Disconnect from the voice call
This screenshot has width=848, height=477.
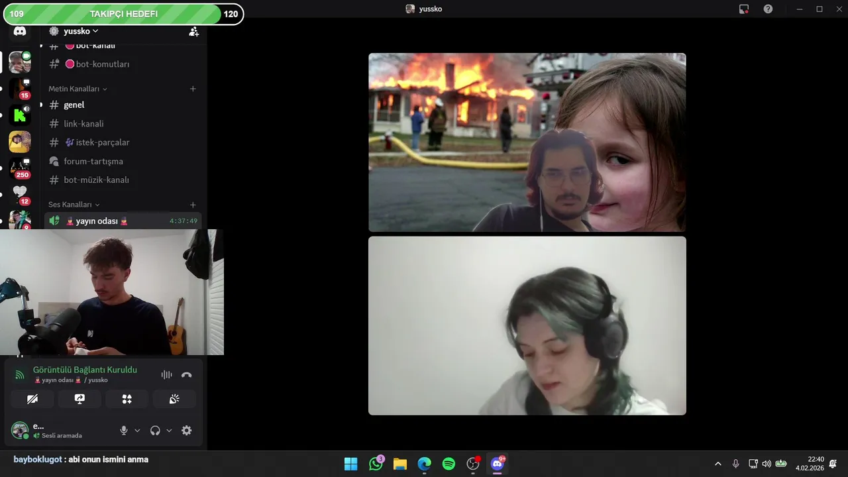pos(186,374)
